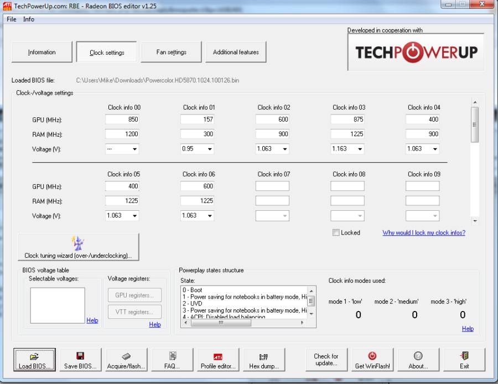Click Clock info 03 RAM field
498x384 pixels.
[347, 134]
